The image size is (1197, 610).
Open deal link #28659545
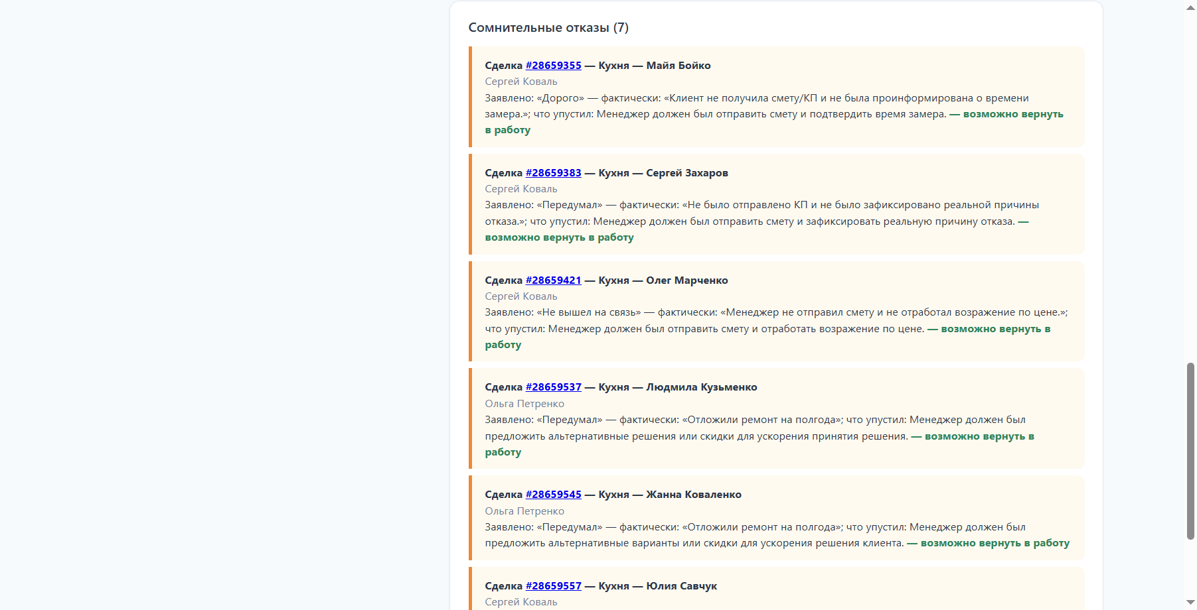553,495
